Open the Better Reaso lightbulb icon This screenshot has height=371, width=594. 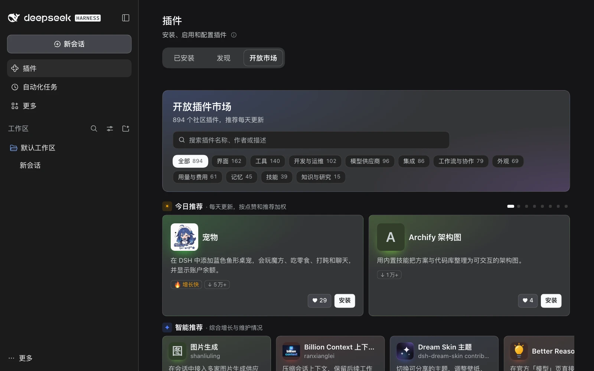pos(519,351)
